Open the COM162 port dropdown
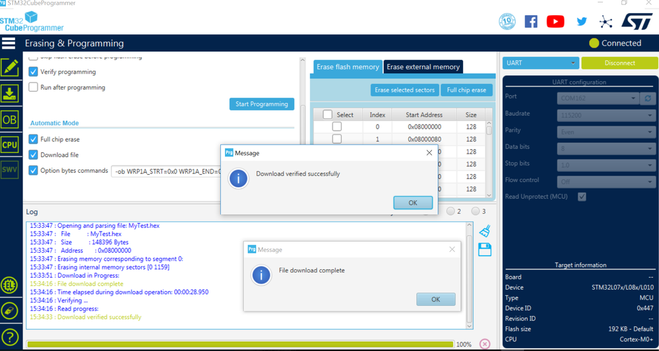The height and width of the screenshot is (351, 659). pyautogui.click(x=598, y=98)
